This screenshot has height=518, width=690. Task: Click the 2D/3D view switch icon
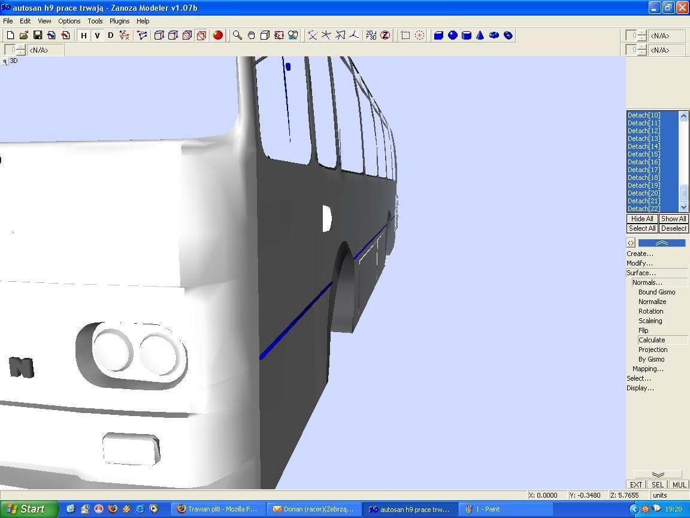[x=371, y=35]
